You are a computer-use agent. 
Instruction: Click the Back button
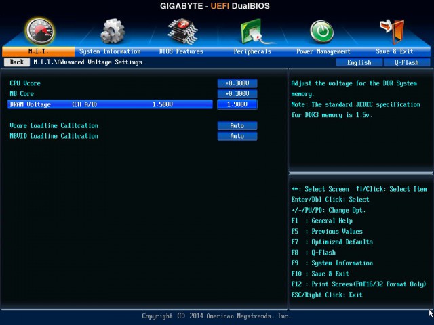17,62
